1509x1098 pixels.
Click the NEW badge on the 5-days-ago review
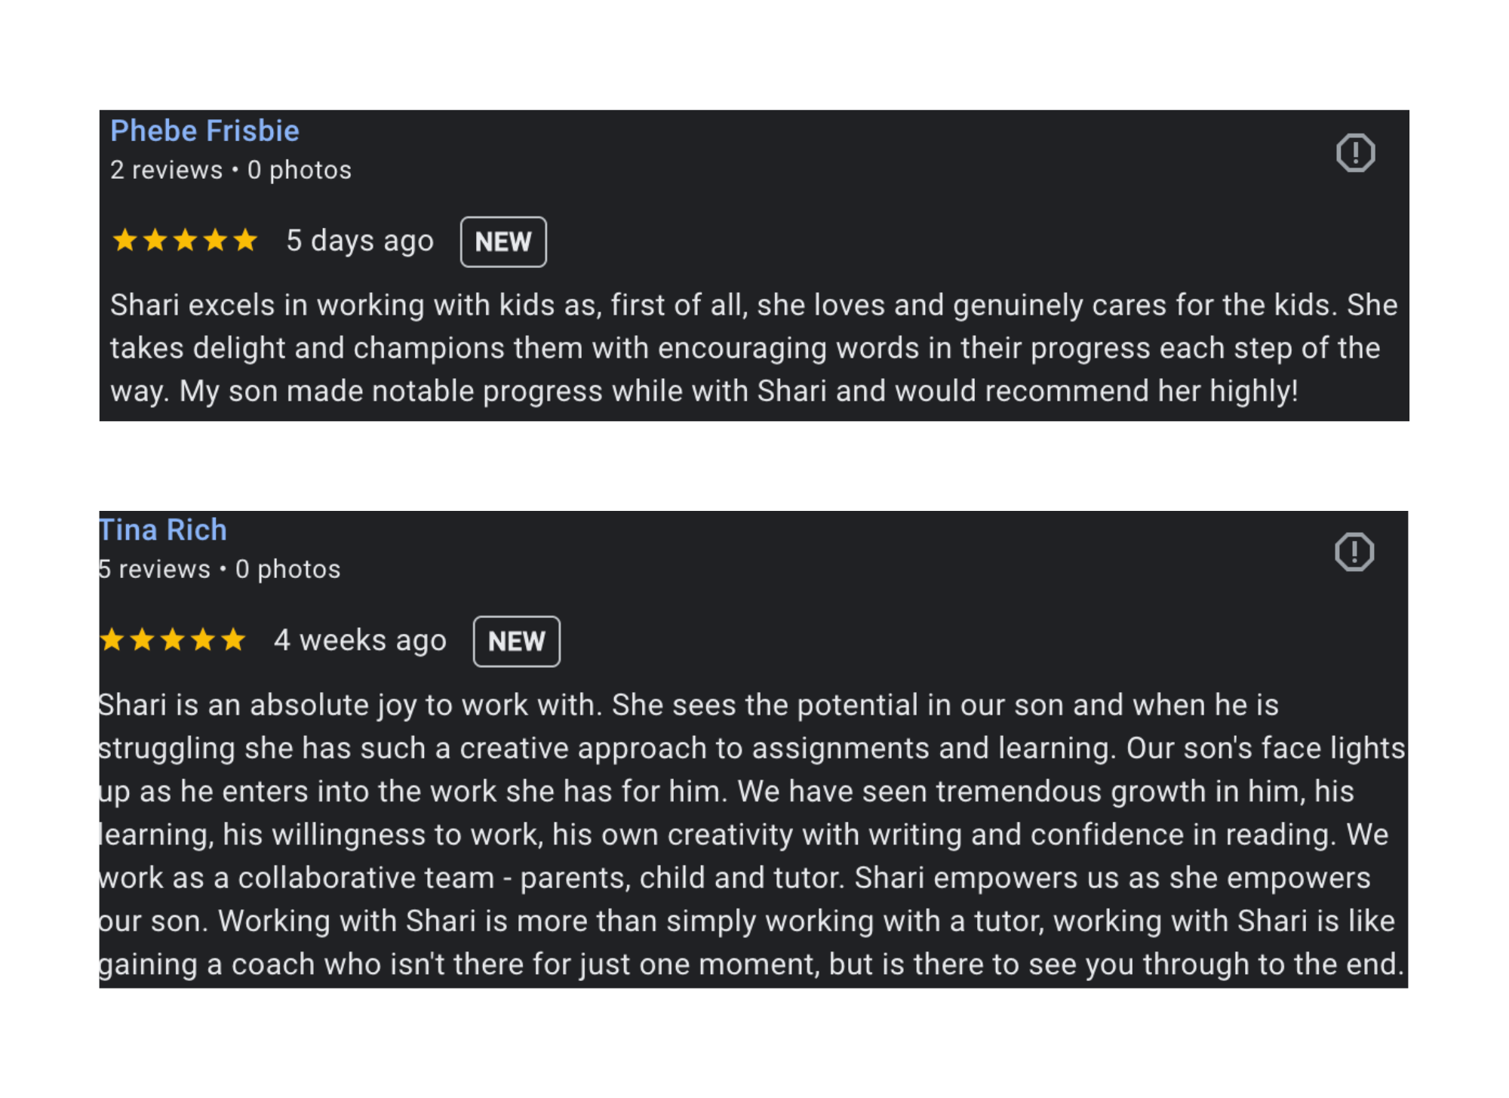503,242
